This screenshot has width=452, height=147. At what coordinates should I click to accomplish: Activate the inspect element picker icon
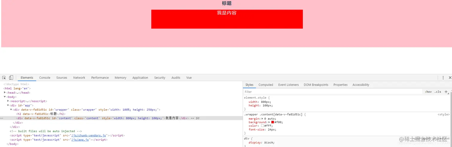tap(4, 78)
